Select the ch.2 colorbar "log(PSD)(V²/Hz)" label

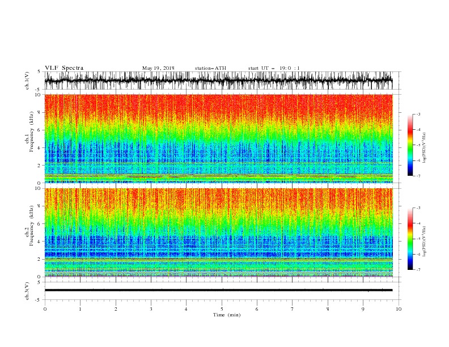click(x=424, y=241)
